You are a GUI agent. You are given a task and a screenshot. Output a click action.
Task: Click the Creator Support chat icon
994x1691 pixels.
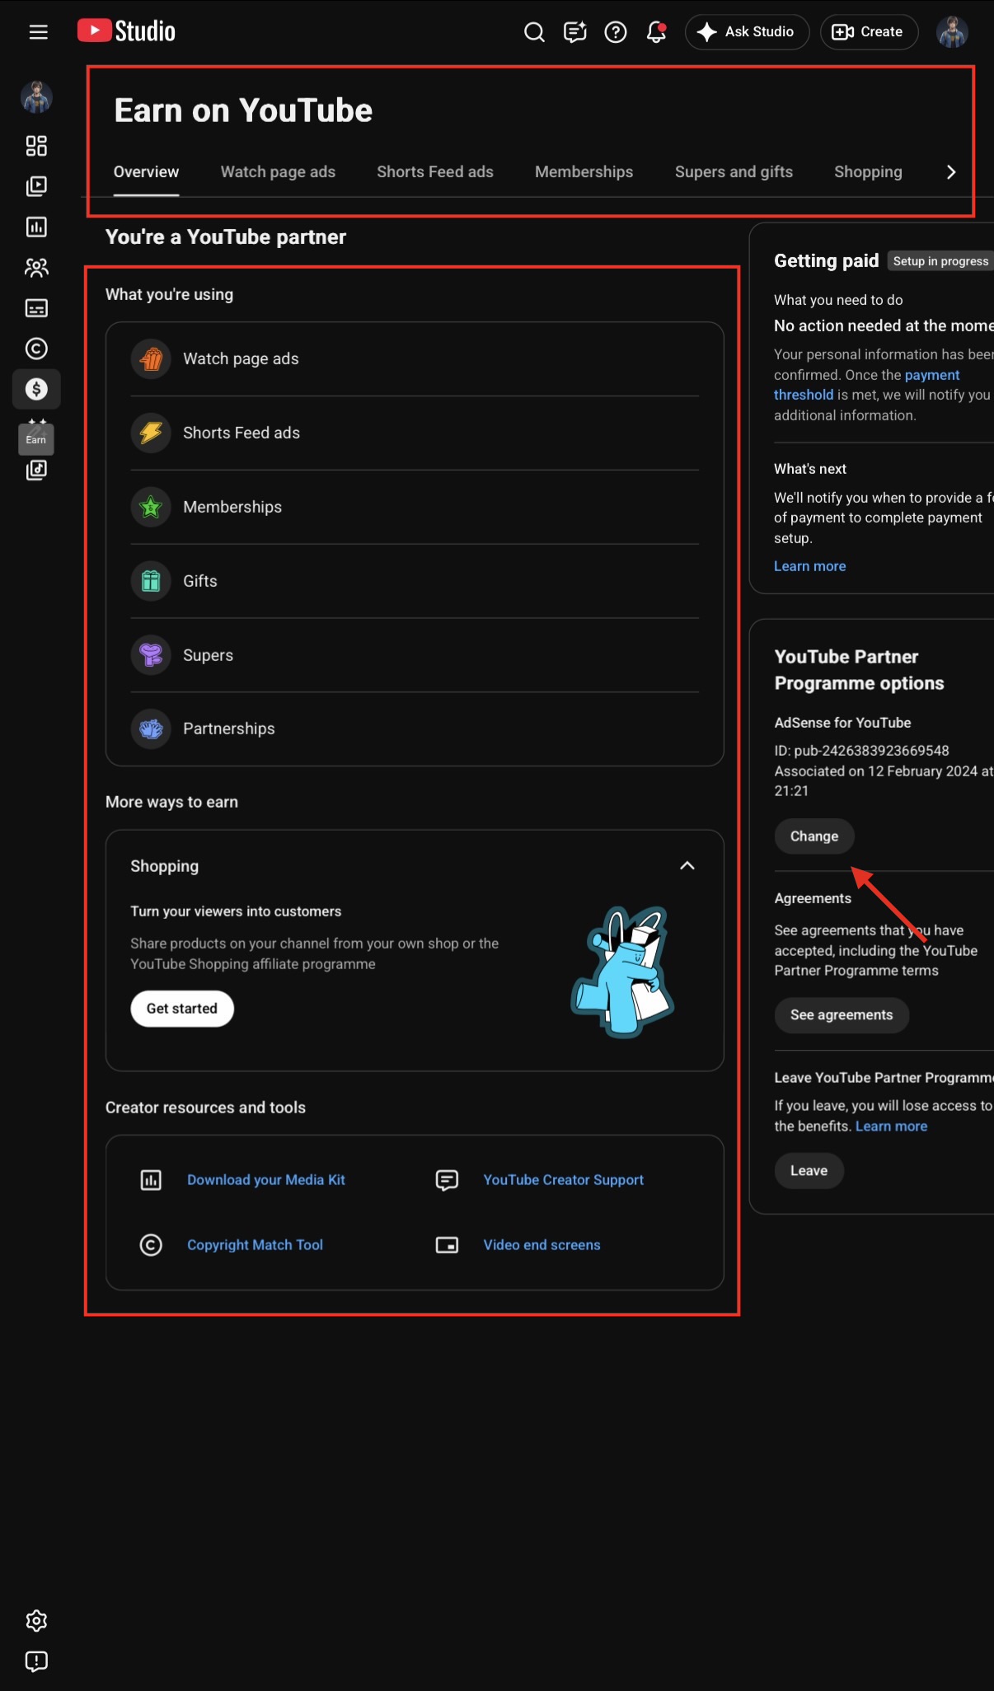[x=447, y=1180]
